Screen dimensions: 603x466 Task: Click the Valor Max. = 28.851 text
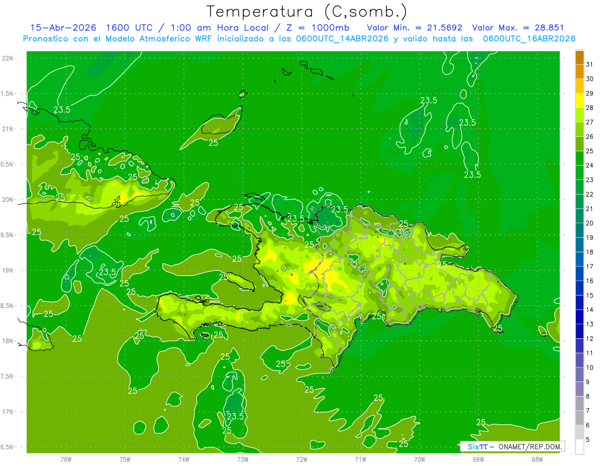[518, 28]
